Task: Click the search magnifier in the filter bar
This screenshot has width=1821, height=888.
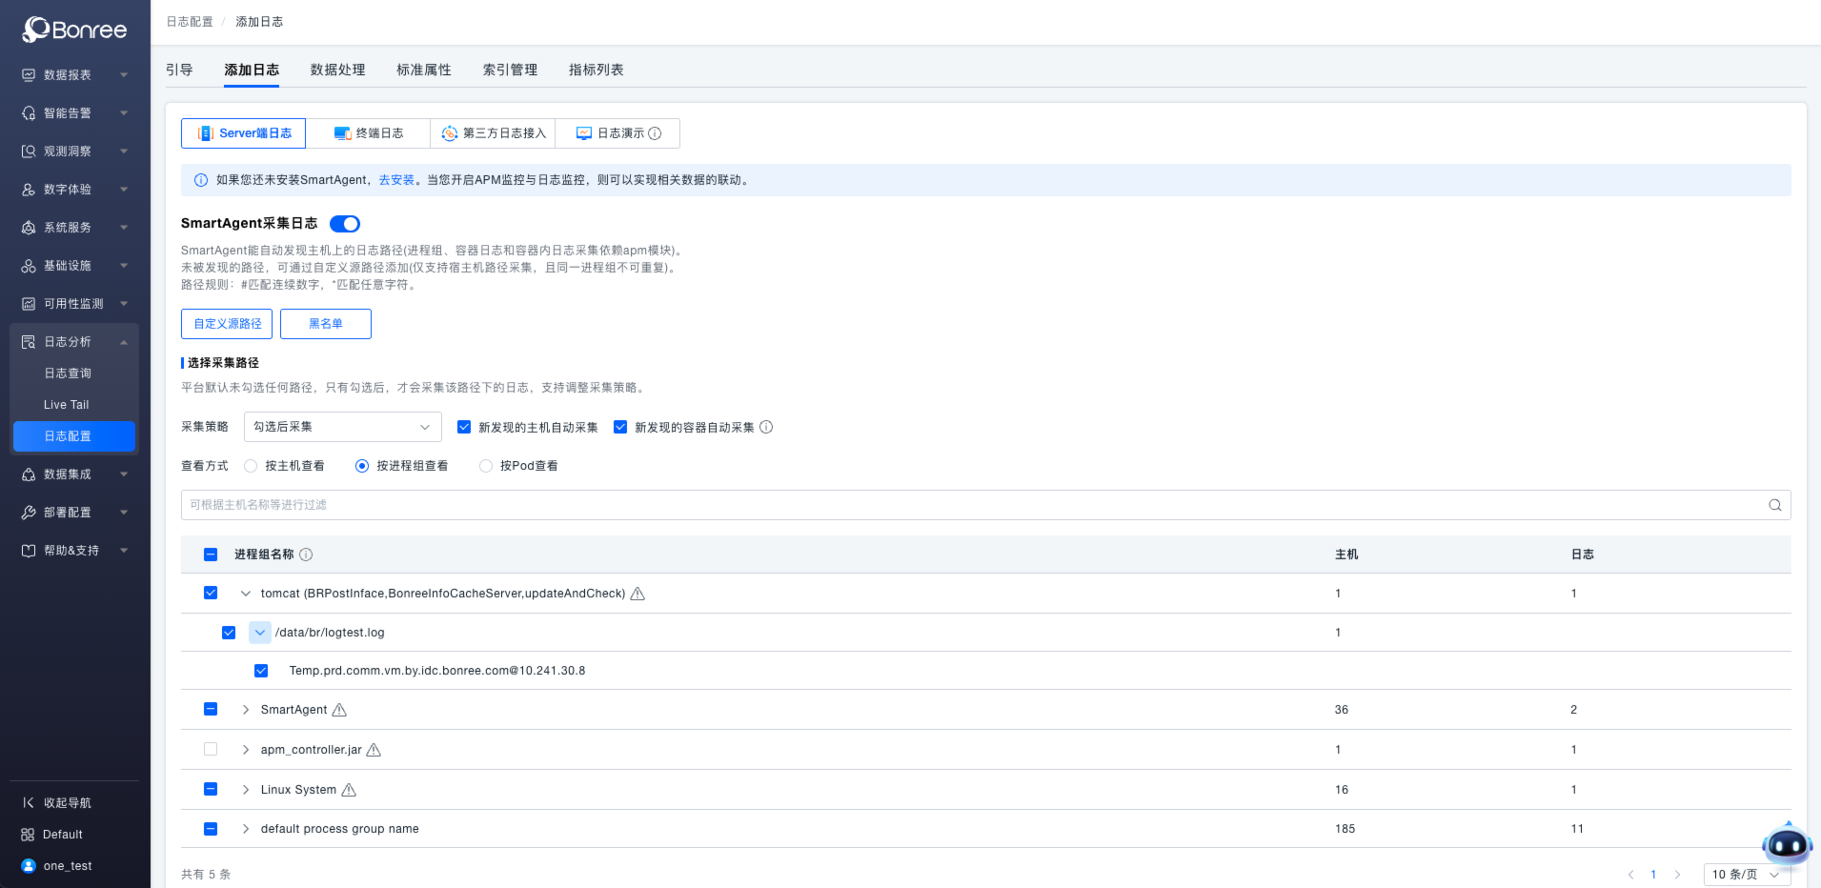Action: (x=1774, y=505)
